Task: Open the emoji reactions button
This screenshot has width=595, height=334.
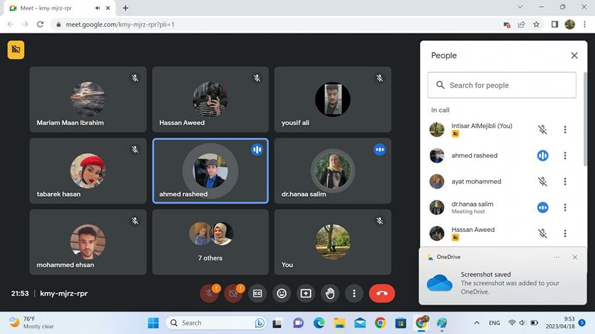Action: (281, 294)
